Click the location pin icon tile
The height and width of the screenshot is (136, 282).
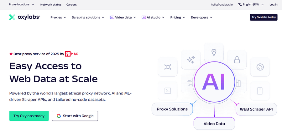tap(214, 52)
